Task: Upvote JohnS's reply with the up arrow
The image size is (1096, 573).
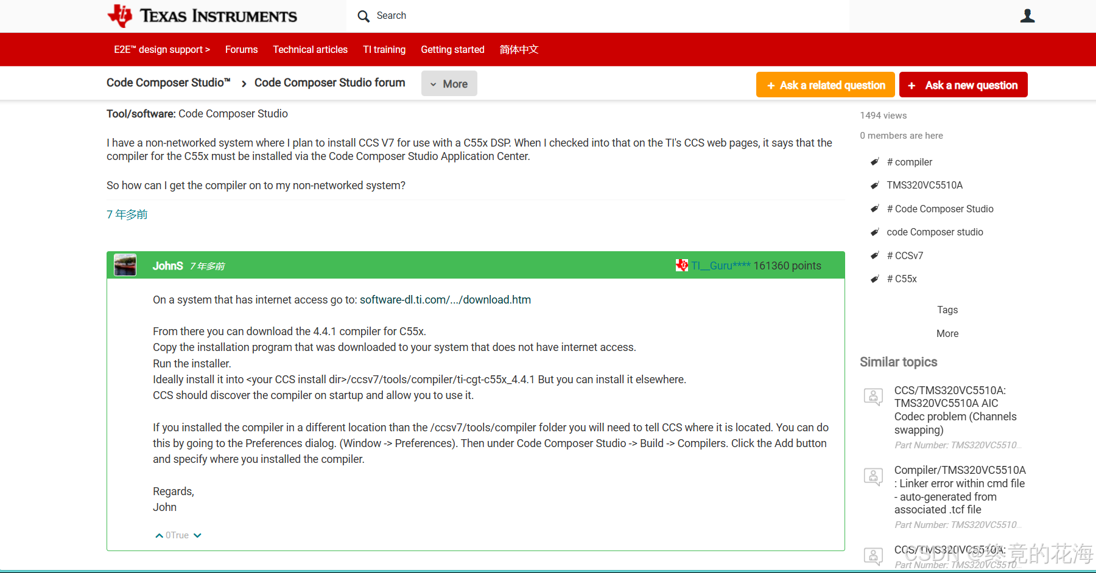Action: coord(159,535)
